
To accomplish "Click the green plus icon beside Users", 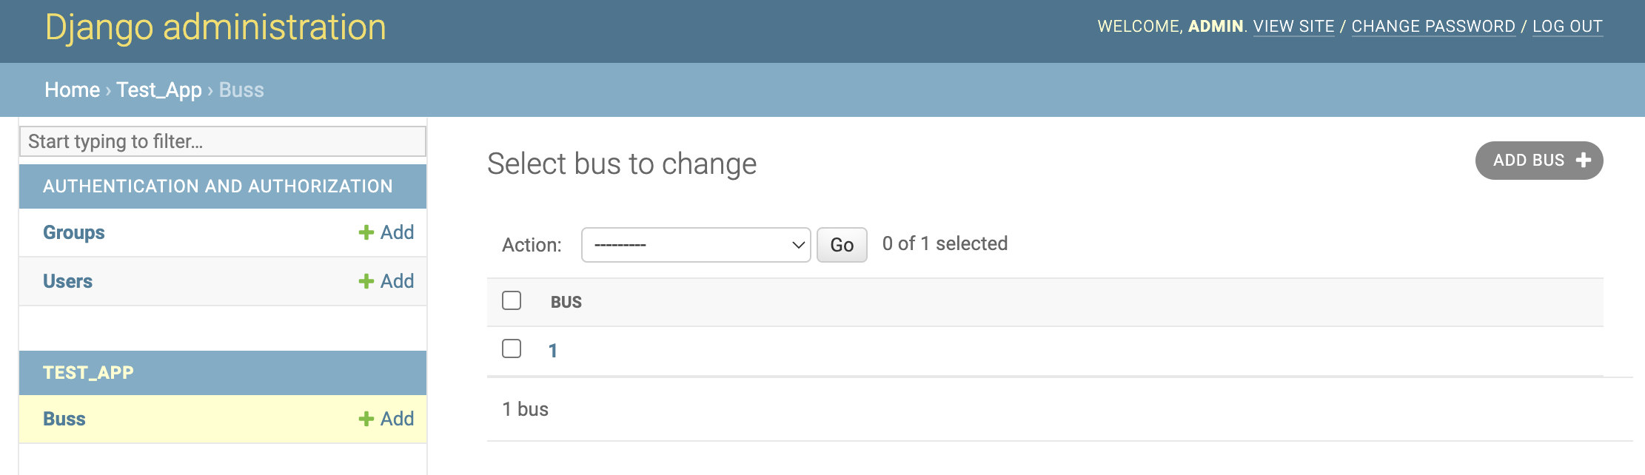I will pos(366,281).
